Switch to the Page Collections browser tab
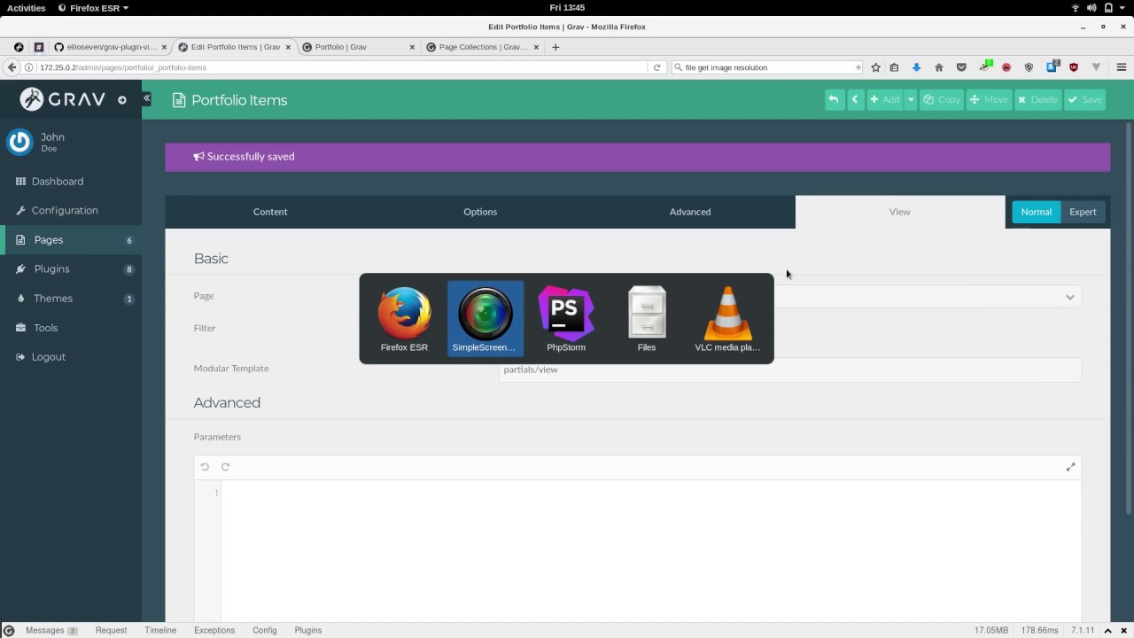 coord(482,47)
